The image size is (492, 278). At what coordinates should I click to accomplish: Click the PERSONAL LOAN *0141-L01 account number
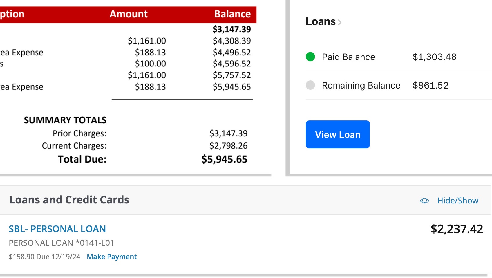pyautogui.click(x=62, y=243)
